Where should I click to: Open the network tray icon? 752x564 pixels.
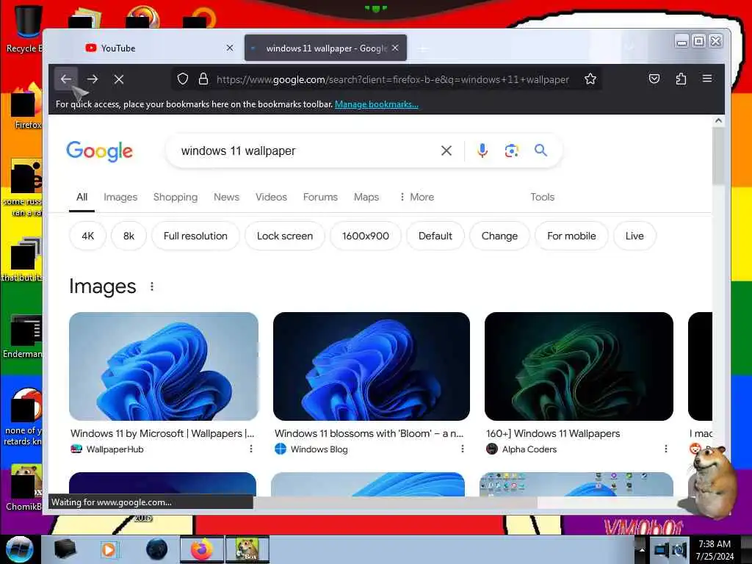point(662,549)
